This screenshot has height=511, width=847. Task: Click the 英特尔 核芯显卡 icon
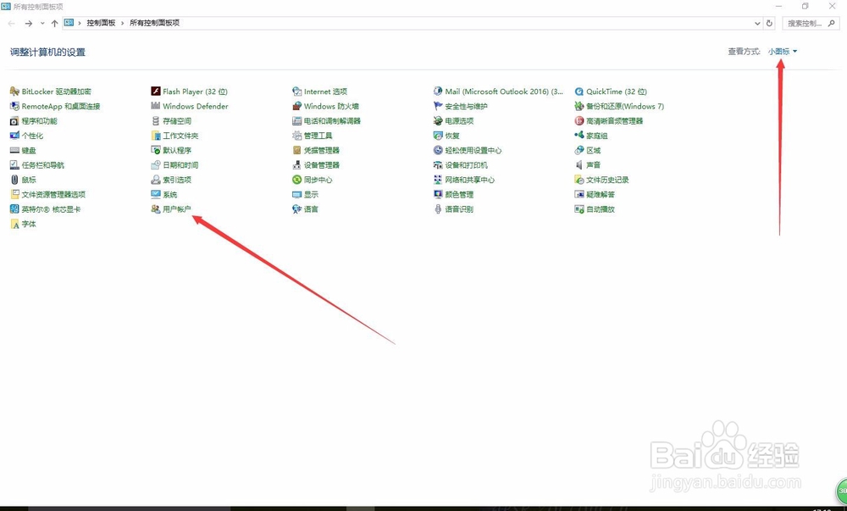pyautogui.click(x=14, y=209)
